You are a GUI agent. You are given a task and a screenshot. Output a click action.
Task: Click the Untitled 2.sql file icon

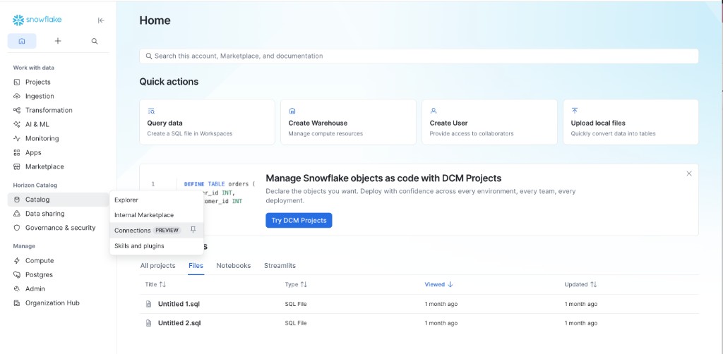148,323
